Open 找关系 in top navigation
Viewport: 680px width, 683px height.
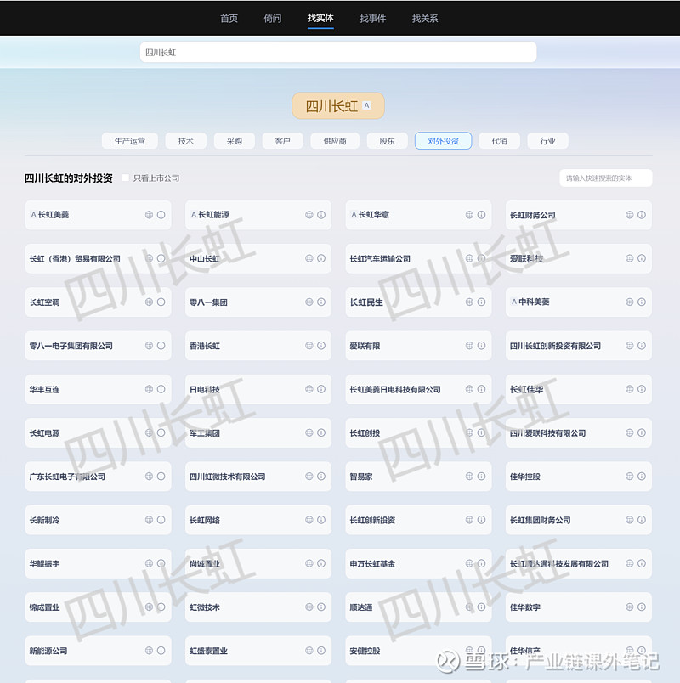click(x=425, y=19)
